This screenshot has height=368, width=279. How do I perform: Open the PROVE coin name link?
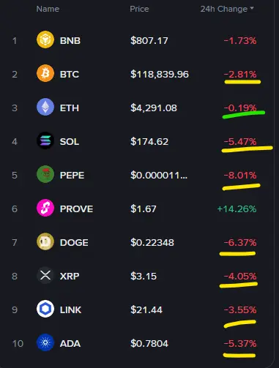[76, 209]
